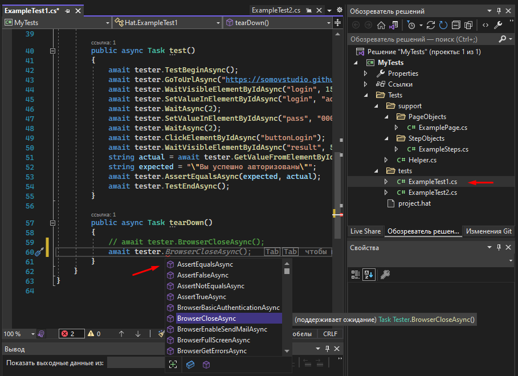Viewport: 518px width, 376px height.
Task: Click the blue Refresh icon in Solution Explorer
Action: tap(443, 25)
